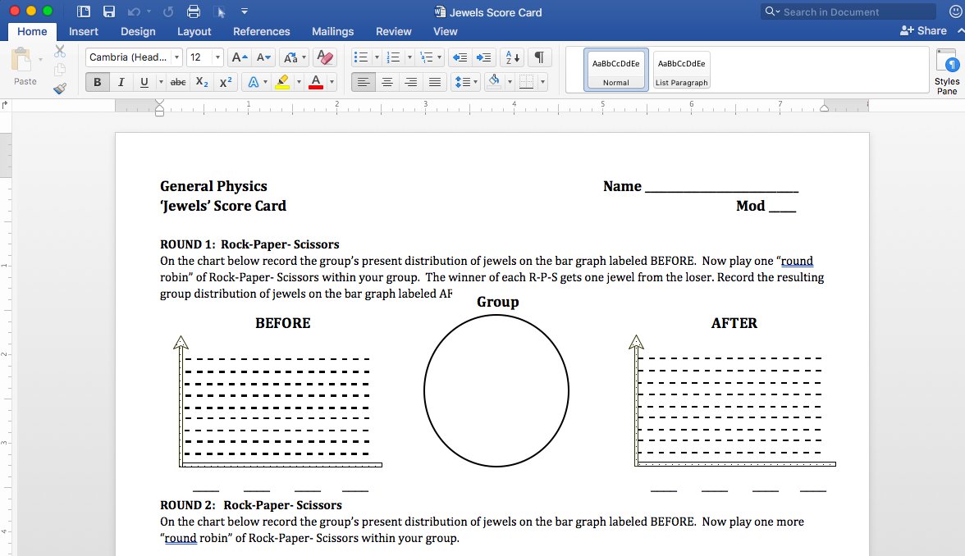Select Align Left
The image size is (965, 556).
[x=363, y=82]
